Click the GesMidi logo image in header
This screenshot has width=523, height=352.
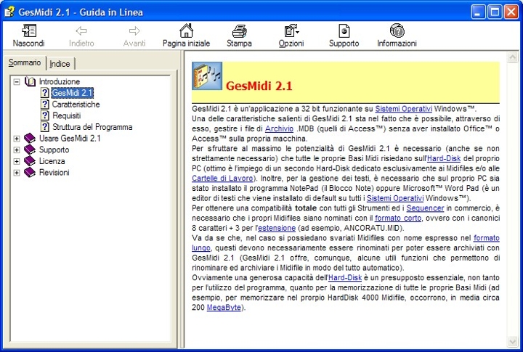[207, 75]
